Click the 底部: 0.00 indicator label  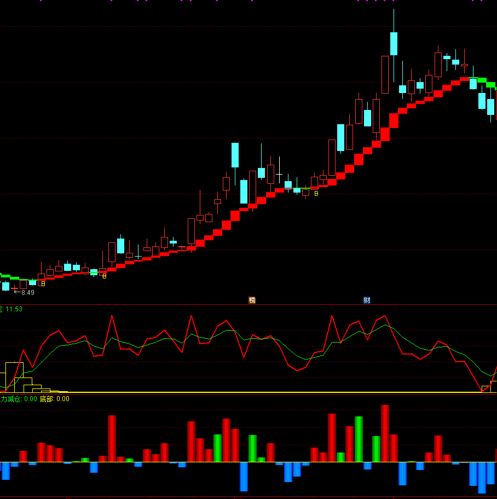click(54, 399)
